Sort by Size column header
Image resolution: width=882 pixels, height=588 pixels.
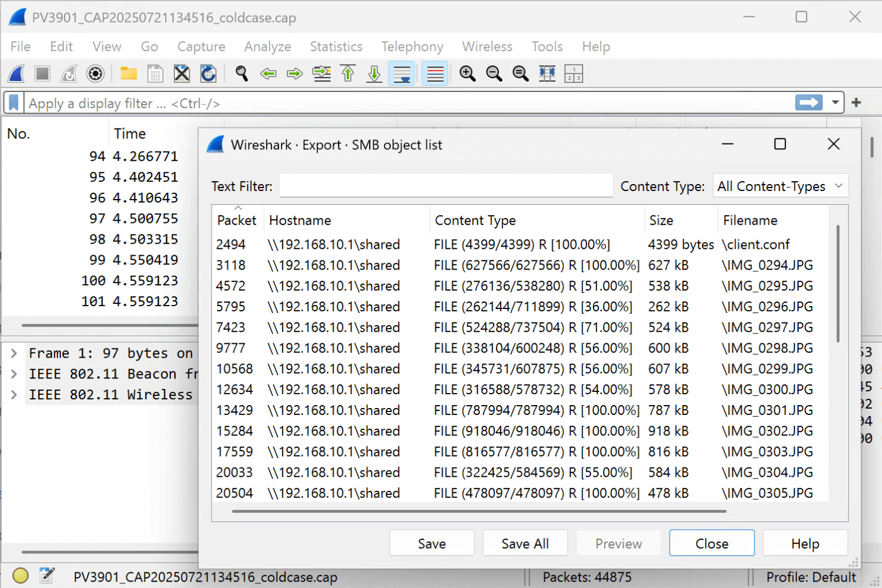681,220
